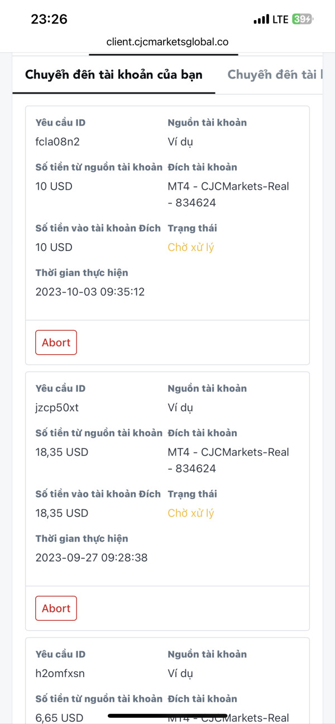Tap the cellular signal bars icon
The width and height of the screenshot is (335, 724).
coord(261,20)
